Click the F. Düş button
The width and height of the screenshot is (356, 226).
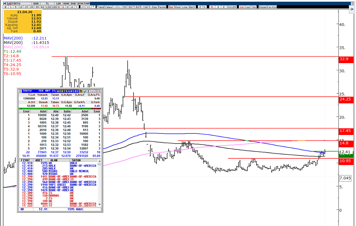pyautogui.click(x=153, y=7)
